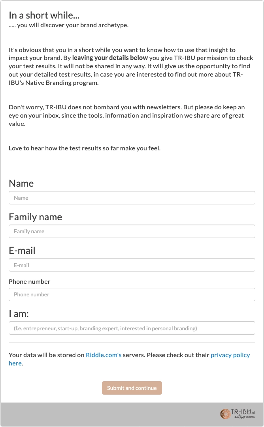Click the Family name input field
The image size is (264, 427).
pyautogui.click(x=132, y=231)
